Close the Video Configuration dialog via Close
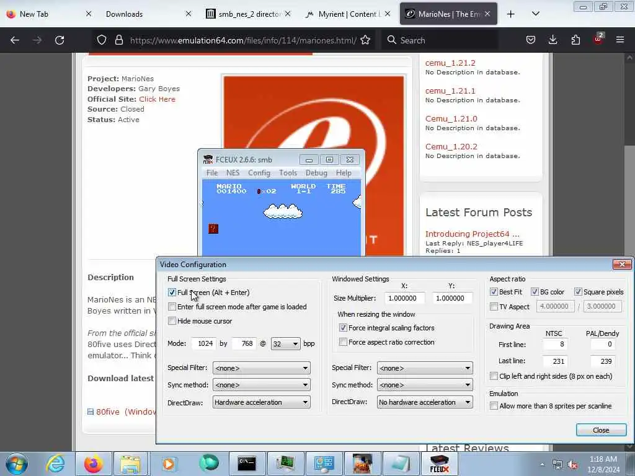Image resolution: width=635 pixels, height=476 pixels. (x=601, y=430)
